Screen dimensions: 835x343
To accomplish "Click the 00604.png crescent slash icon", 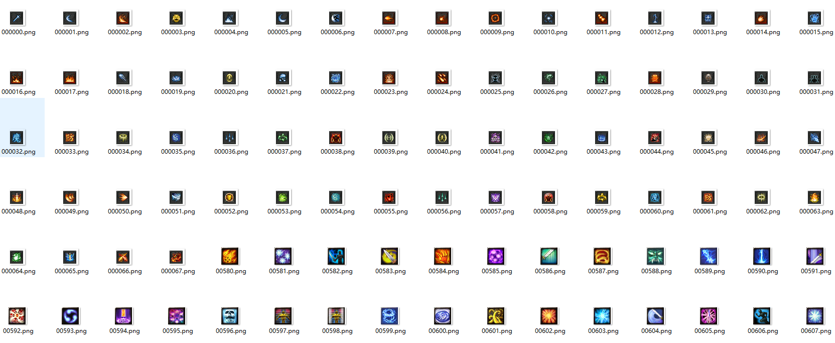I will tap(655, 316).
